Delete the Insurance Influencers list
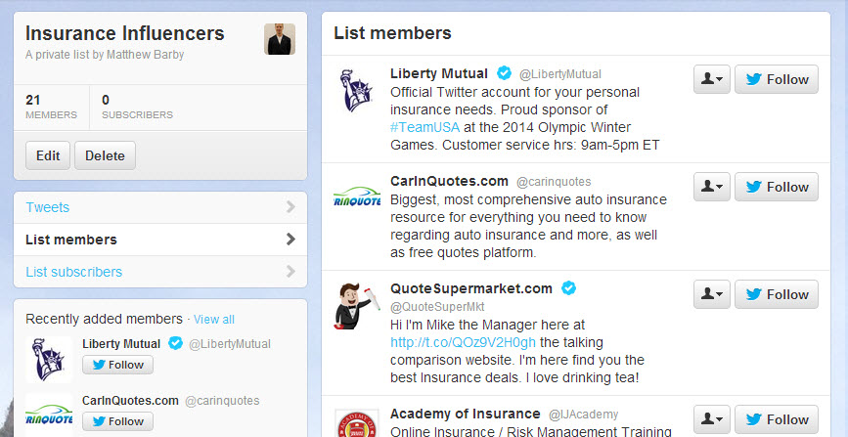 coord(105,155)
